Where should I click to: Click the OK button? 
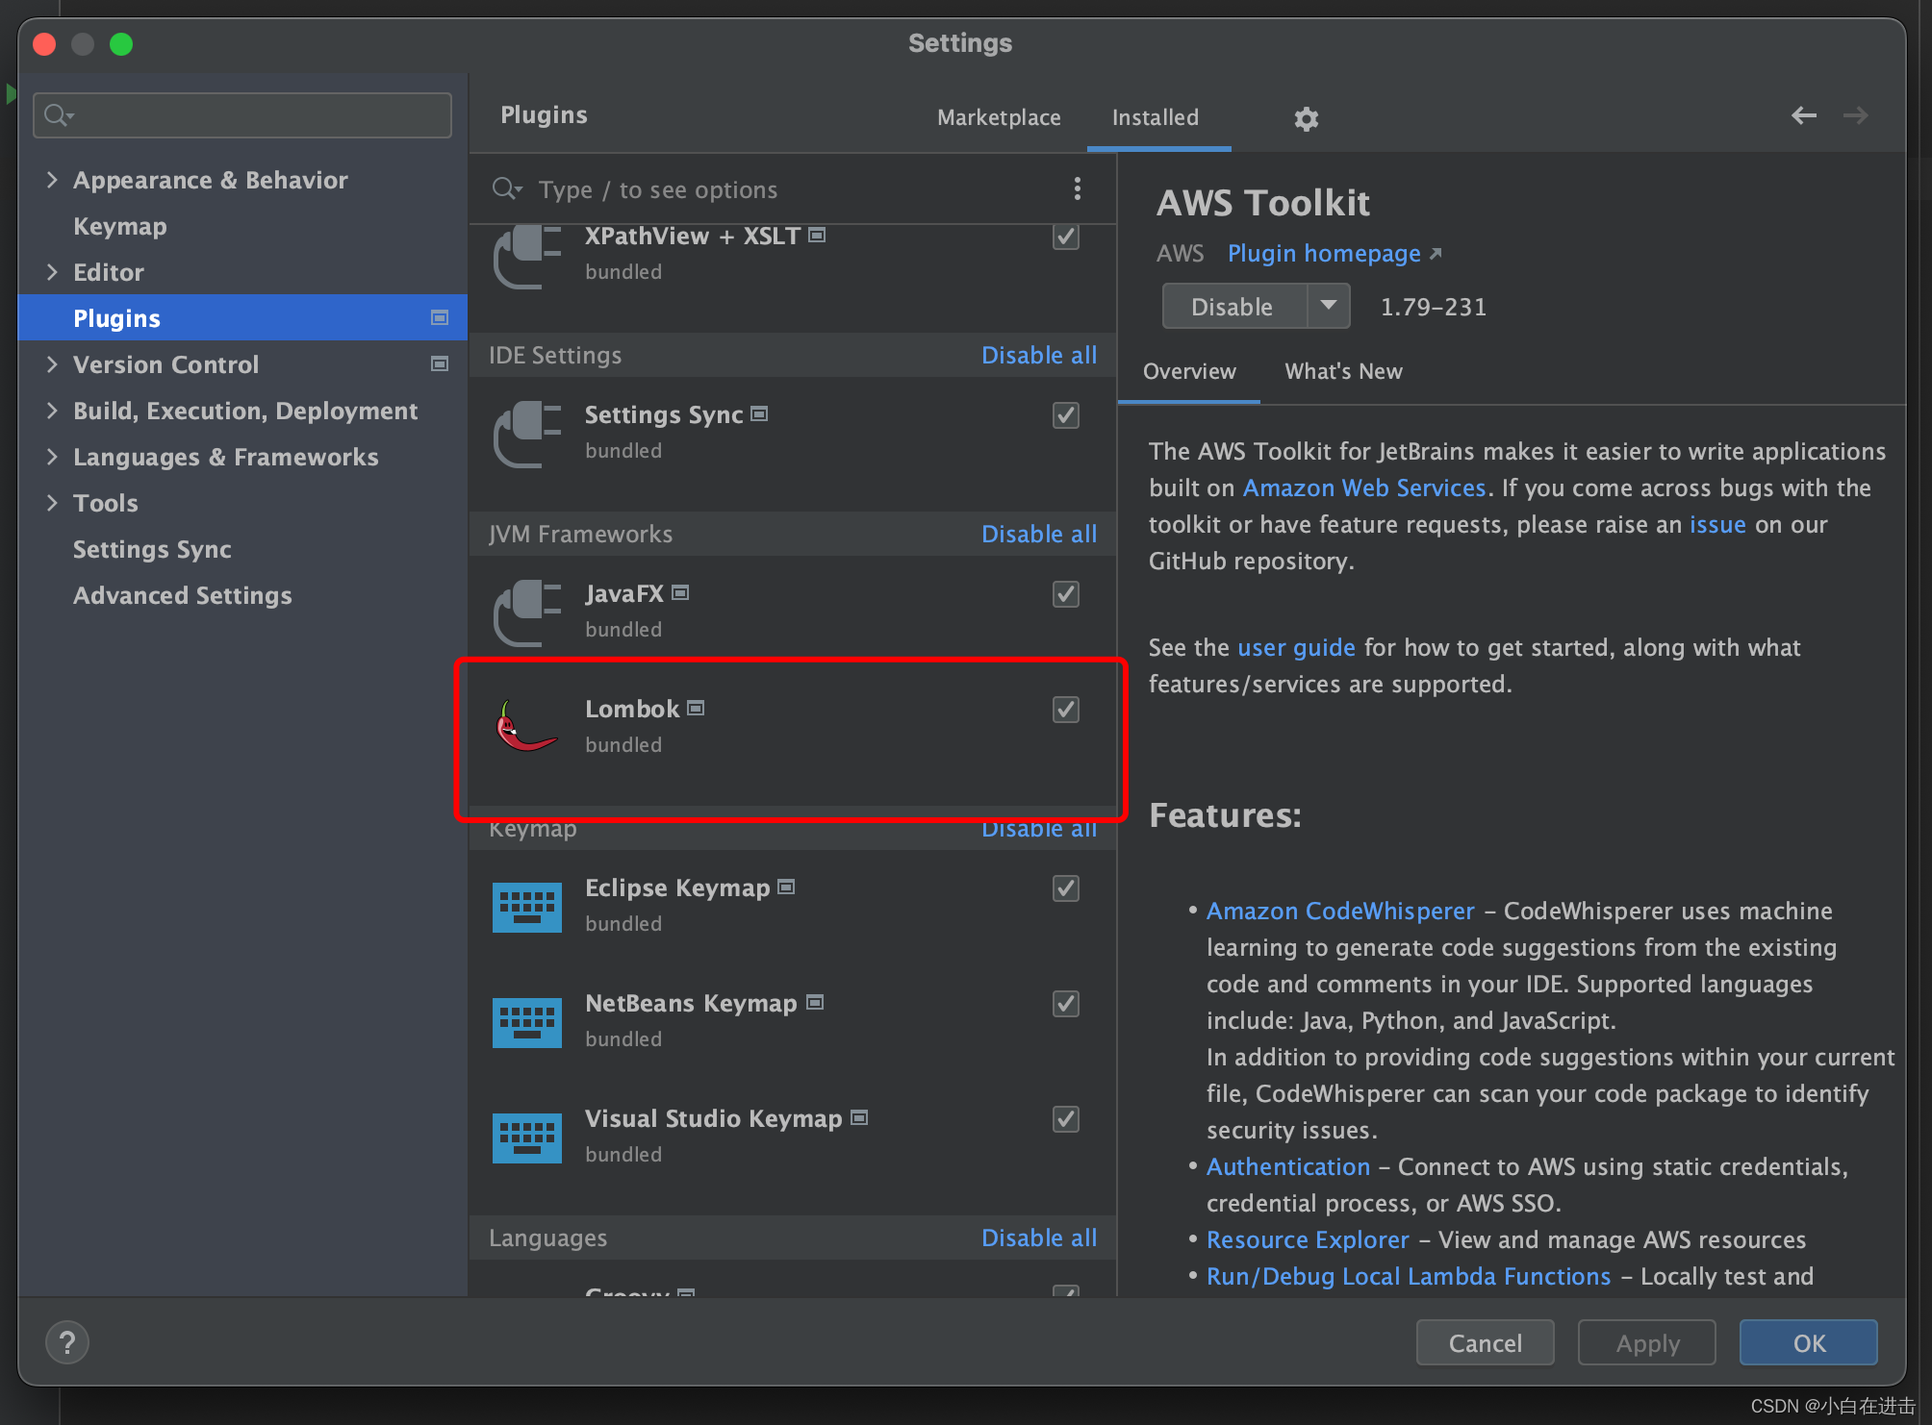1808,1342
